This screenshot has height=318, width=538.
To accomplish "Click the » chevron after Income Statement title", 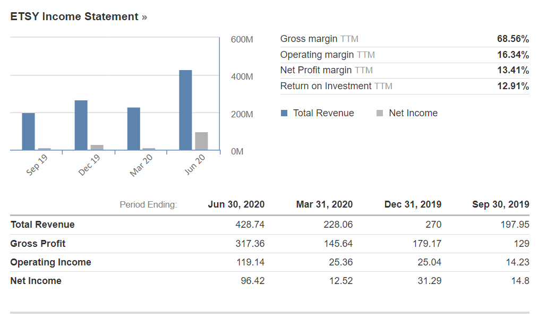I will [144, 17].
